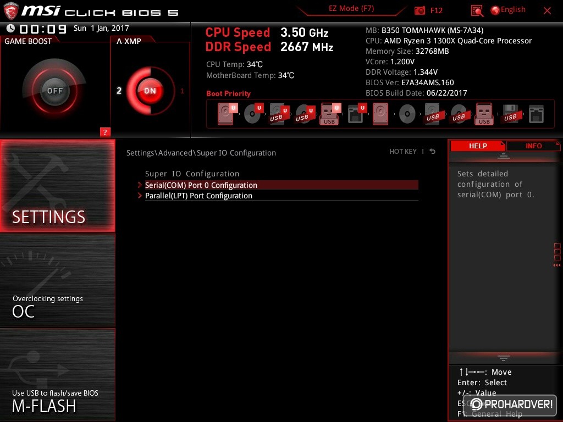
Task: Click the MSI dragon shield logo
Action: [10, 11]
